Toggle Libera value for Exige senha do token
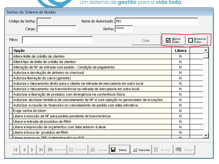Viewport: 219px width, 164px height. tap(180, 111)
